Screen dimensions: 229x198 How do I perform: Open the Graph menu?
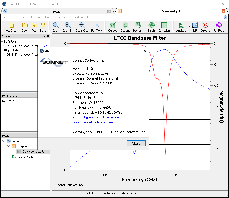49,17
